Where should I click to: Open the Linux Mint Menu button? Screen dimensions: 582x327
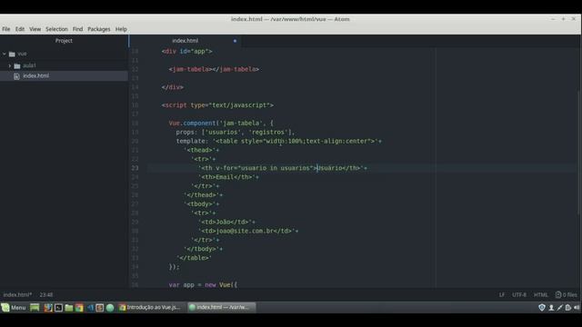click(x=14, y=307)
